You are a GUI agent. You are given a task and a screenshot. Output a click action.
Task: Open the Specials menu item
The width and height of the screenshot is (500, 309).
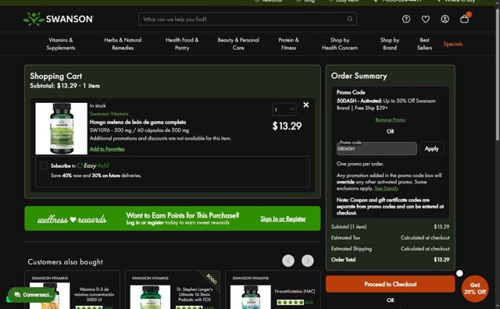[x=453, y=44]
